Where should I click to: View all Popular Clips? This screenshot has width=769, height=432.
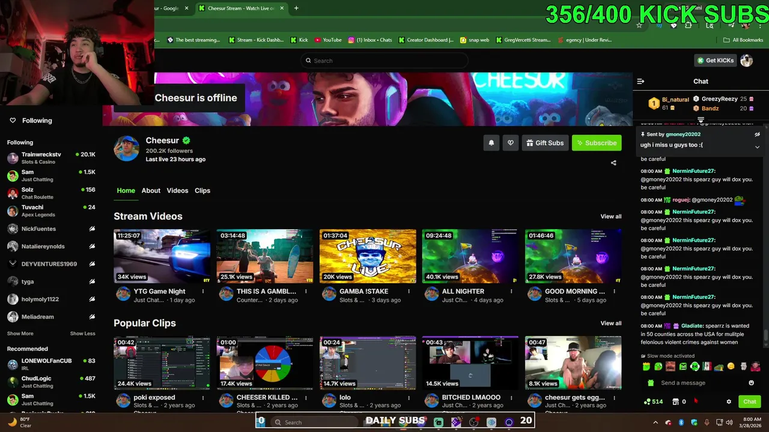coord(611,323)
